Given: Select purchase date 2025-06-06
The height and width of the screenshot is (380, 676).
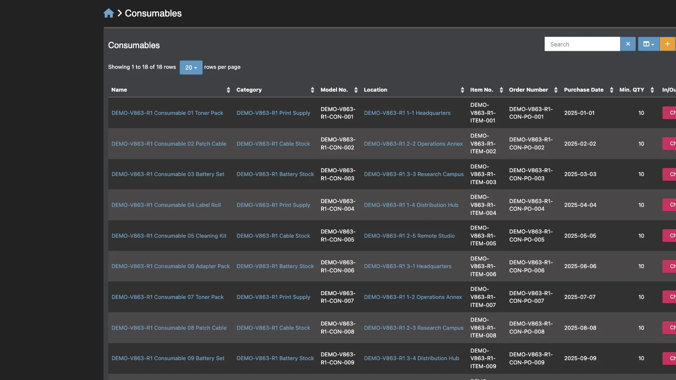Looking at the screenshot, I should coord(580,266).
